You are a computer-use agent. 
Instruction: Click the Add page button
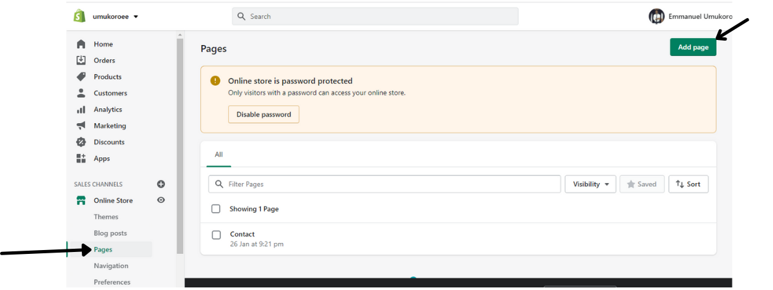[693, 47]
